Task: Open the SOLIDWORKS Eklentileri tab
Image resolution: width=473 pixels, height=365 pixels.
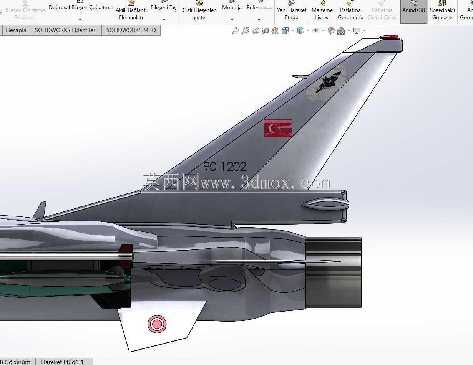Action: coord(66,30)
